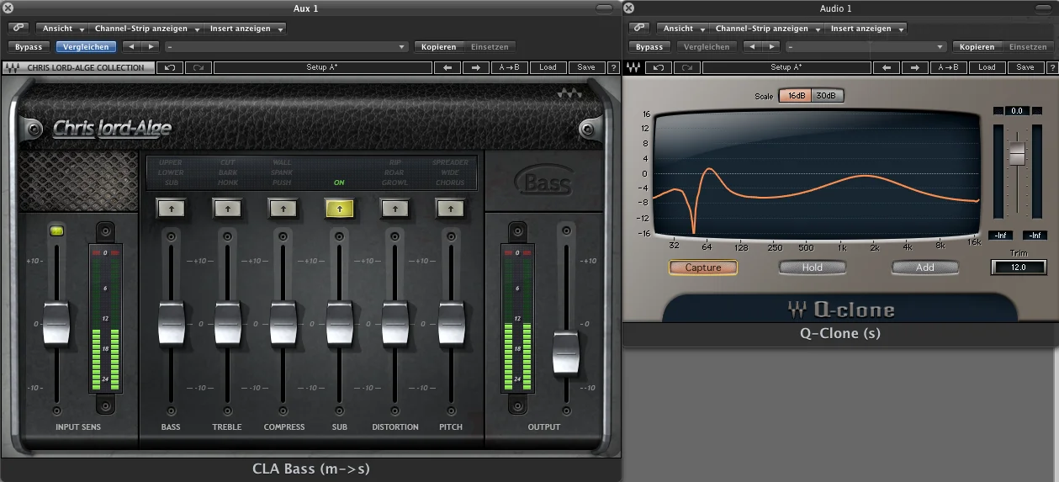Open Ansicht dropdown in Aux 1
Viewport: 1059px width, 482px height.
(62, 29)
